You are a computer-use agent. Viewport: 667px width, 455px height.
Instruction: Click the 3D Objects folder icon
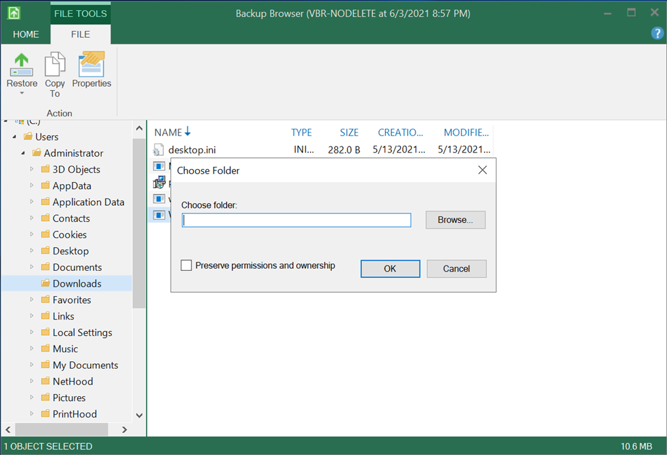[45, 170]
